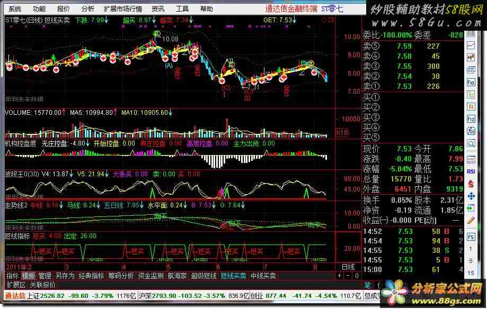
Task: Click the loop comment icon below fx
Action: (471, 143)
